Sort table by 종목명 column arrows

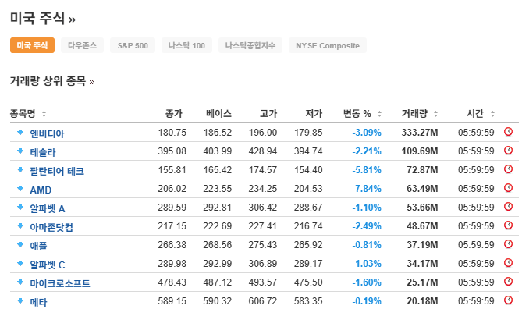point(44,114)
